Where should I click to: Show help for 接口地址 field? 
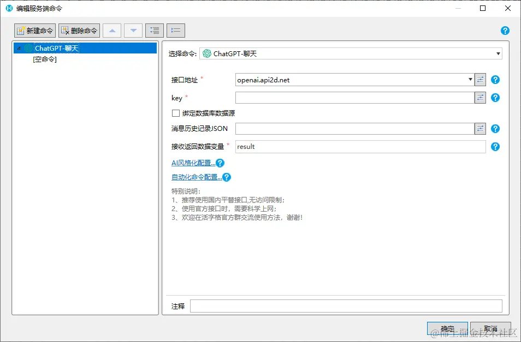(495, 80)
